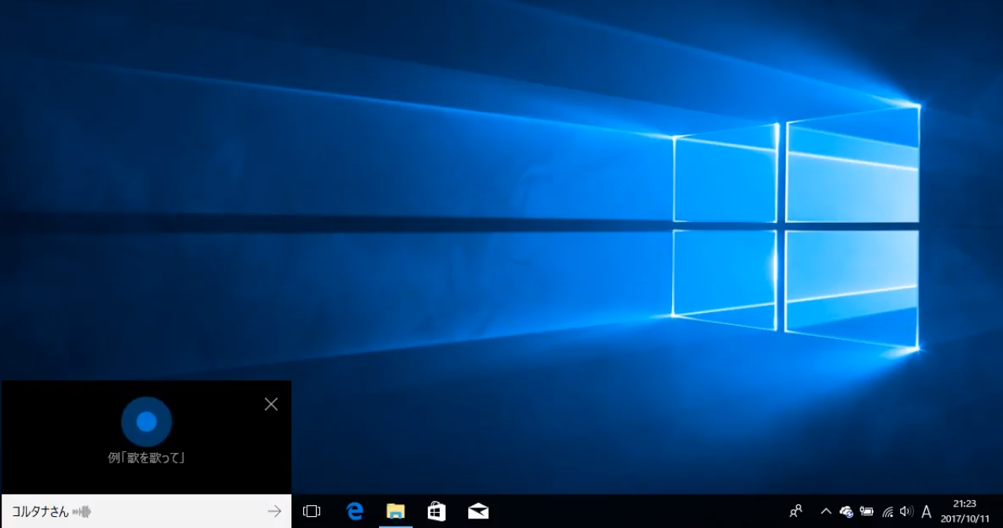Screen dimensions: 1003x528
Task: Open the Microsoft Store taskbar icon
Action: coord(436,511)
